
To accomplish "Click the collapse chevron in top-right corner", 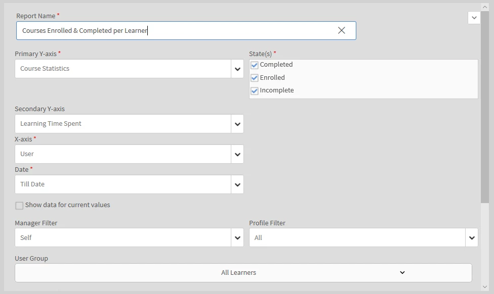I will pyautogui.click(x=474, y=18).
